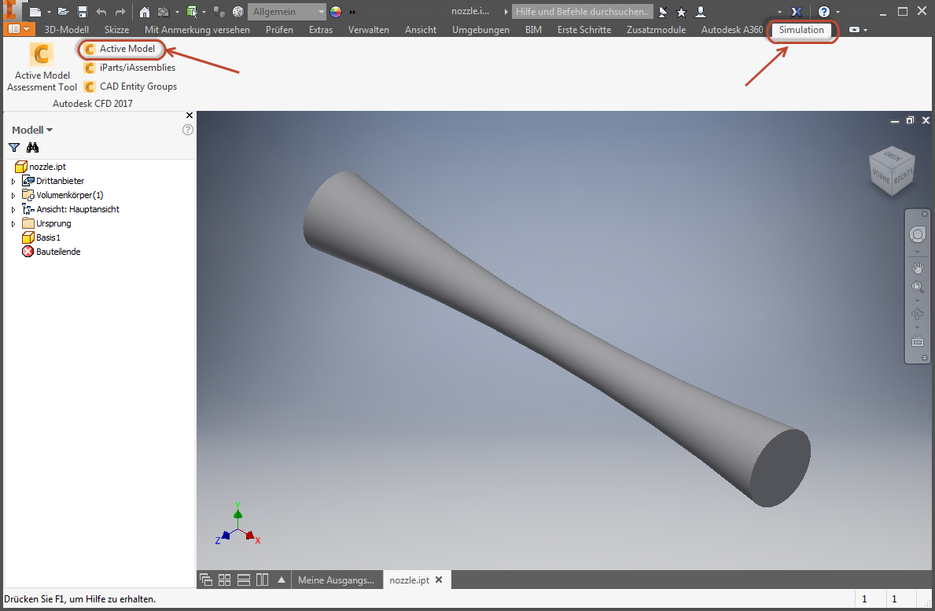Undo the last action
Viewport: 935px width, 611px height.
pyautogui.click(x=101, y=11)
